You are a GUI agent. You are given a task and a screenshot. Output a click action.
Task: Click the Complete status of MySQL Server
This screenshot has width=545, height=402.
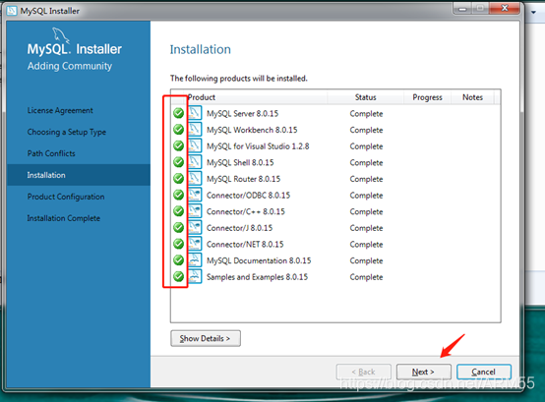pos(366,113)
